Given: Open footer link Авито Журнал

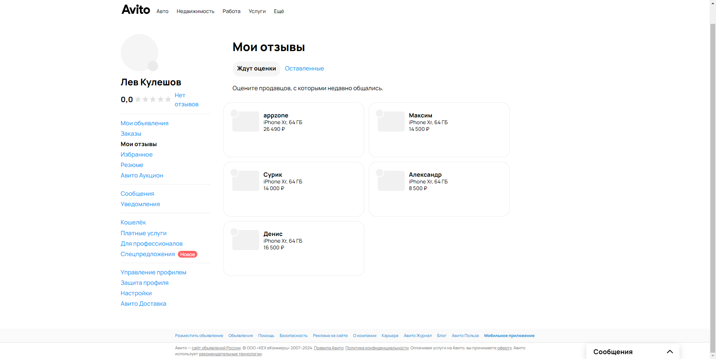Looking at the screenshot, I should (x=418, y=336).
